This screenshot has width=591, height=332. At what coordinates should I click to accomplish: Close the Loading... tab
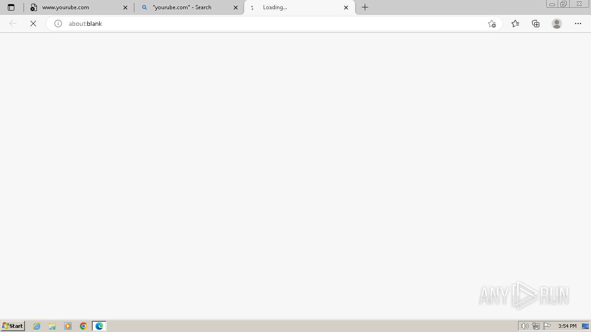[x=346, y=7]
